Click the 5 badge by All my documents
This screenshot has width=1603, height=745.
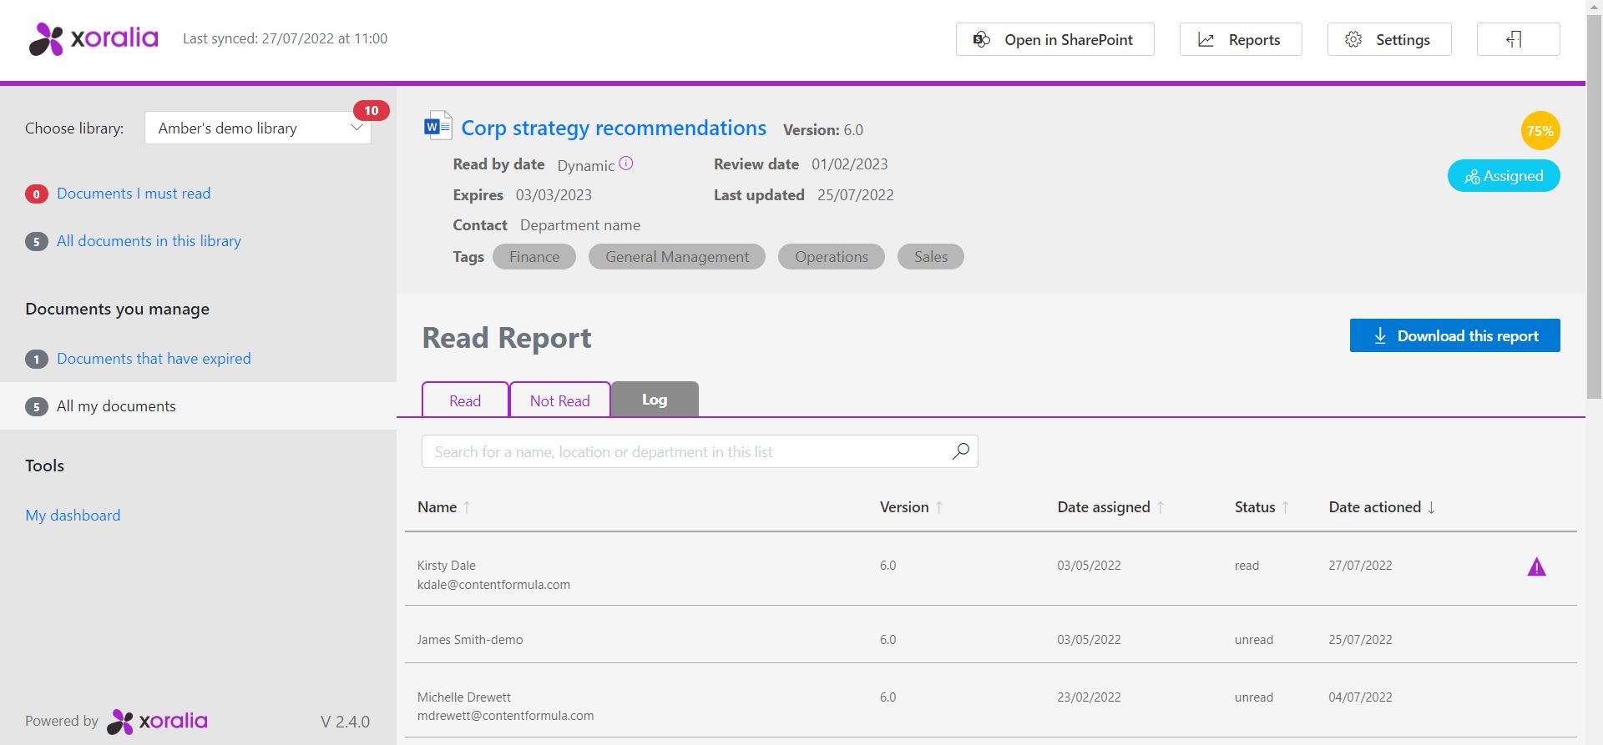(x=36, y=407)
